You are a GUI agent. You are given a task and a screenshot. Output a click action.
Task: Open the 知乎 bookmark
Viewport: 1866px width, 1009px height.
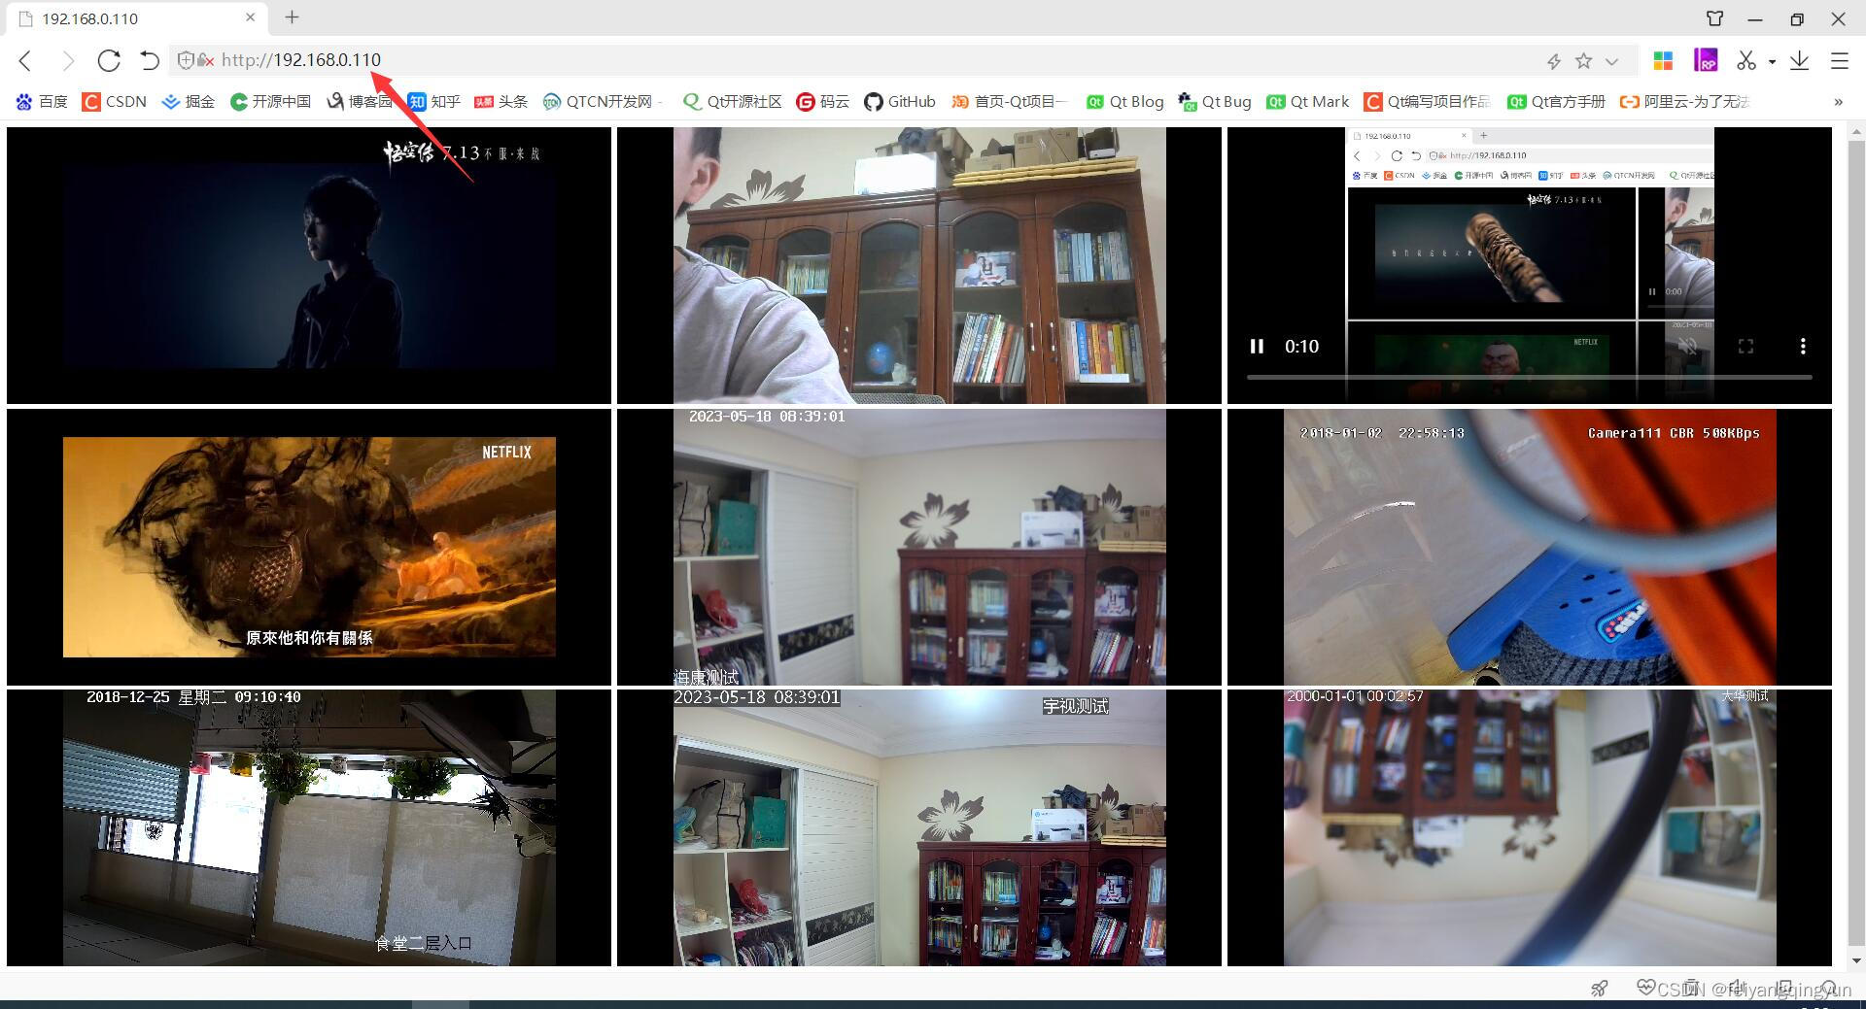pos(433,101)
